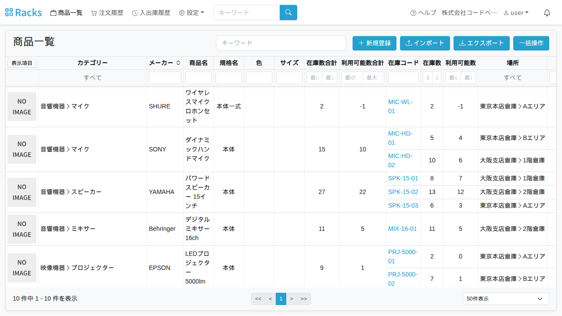The width and height of the screenshot is (562, 316).
Task: Open stock code MIC-HD-02
Action: pyautogui.click(x=400, y=161)
